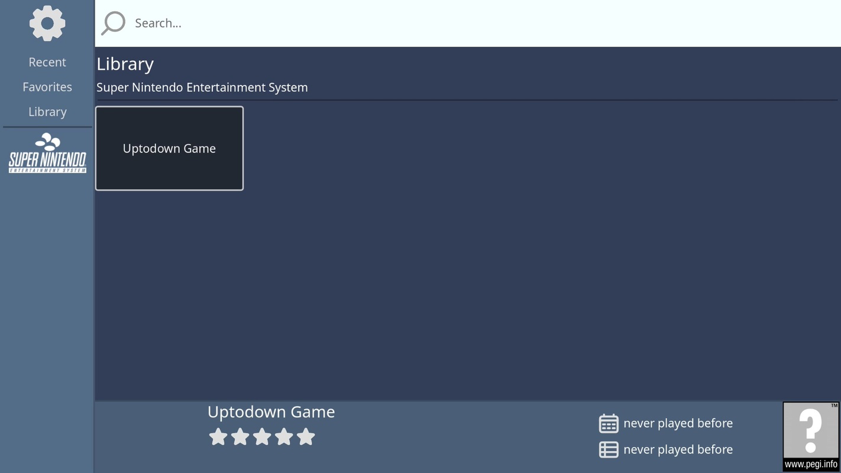The width and height of the screenshot is (841, 473).
Task: Rate the game one star
Action: tap(218, 437)
